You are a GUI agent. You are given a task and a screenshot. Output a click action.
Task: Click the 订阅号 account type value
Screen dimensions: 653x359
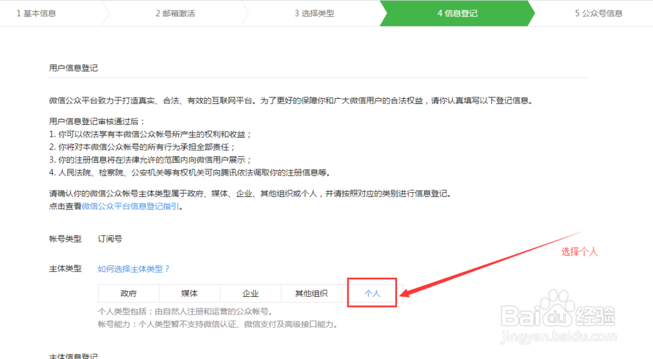pyautogui.click(x=110, y=239)
